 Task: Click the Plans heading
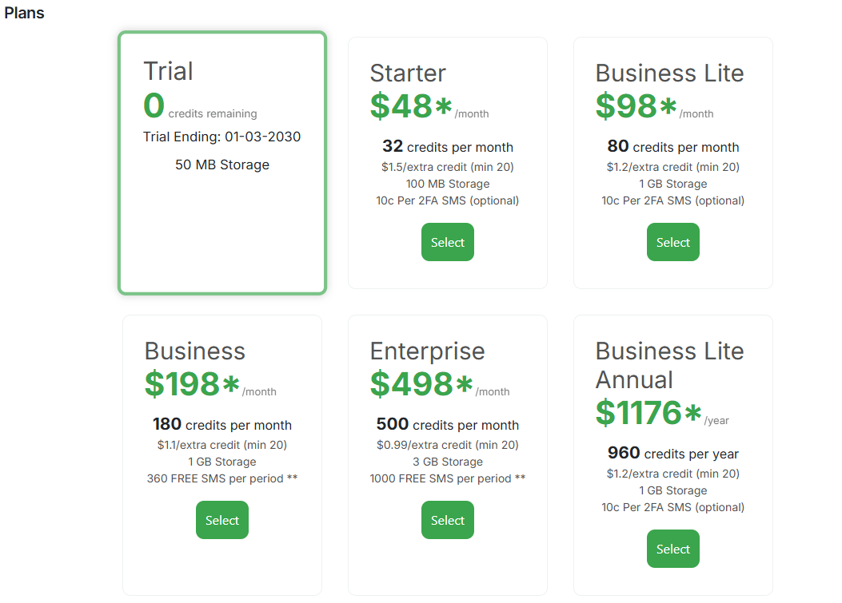click(x=24, y=13)
